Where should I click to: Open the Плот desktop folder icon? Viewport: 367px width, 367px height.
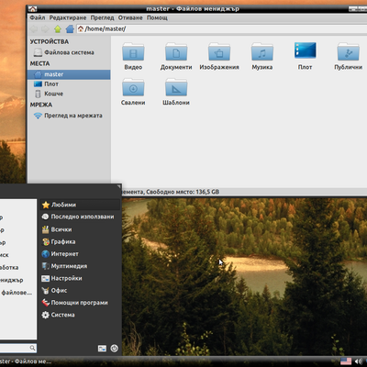[x=305, y=56]
